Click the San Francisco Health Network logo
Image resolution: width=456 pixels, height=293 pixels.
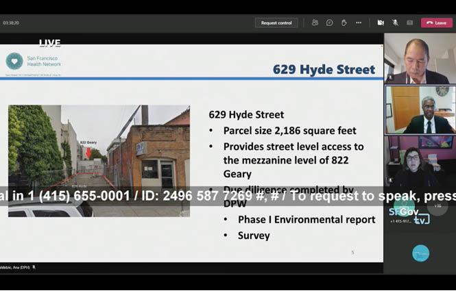point(34,62)
